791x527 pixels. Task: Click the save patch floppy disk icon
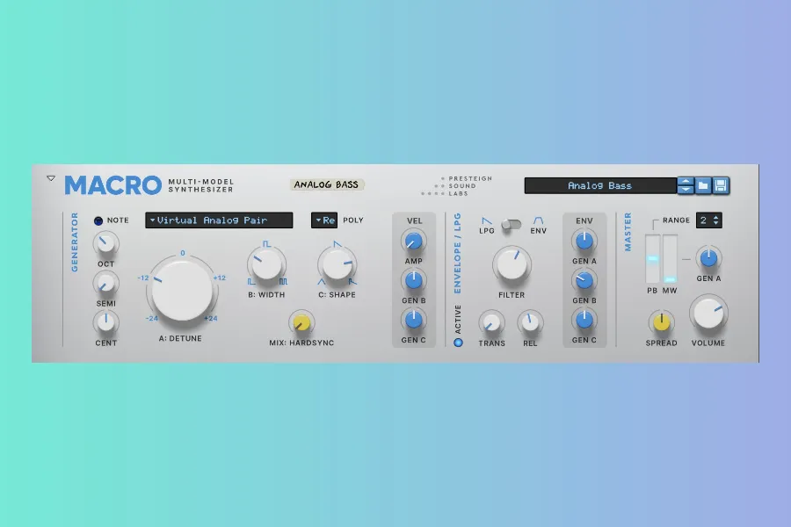[721, 185]
